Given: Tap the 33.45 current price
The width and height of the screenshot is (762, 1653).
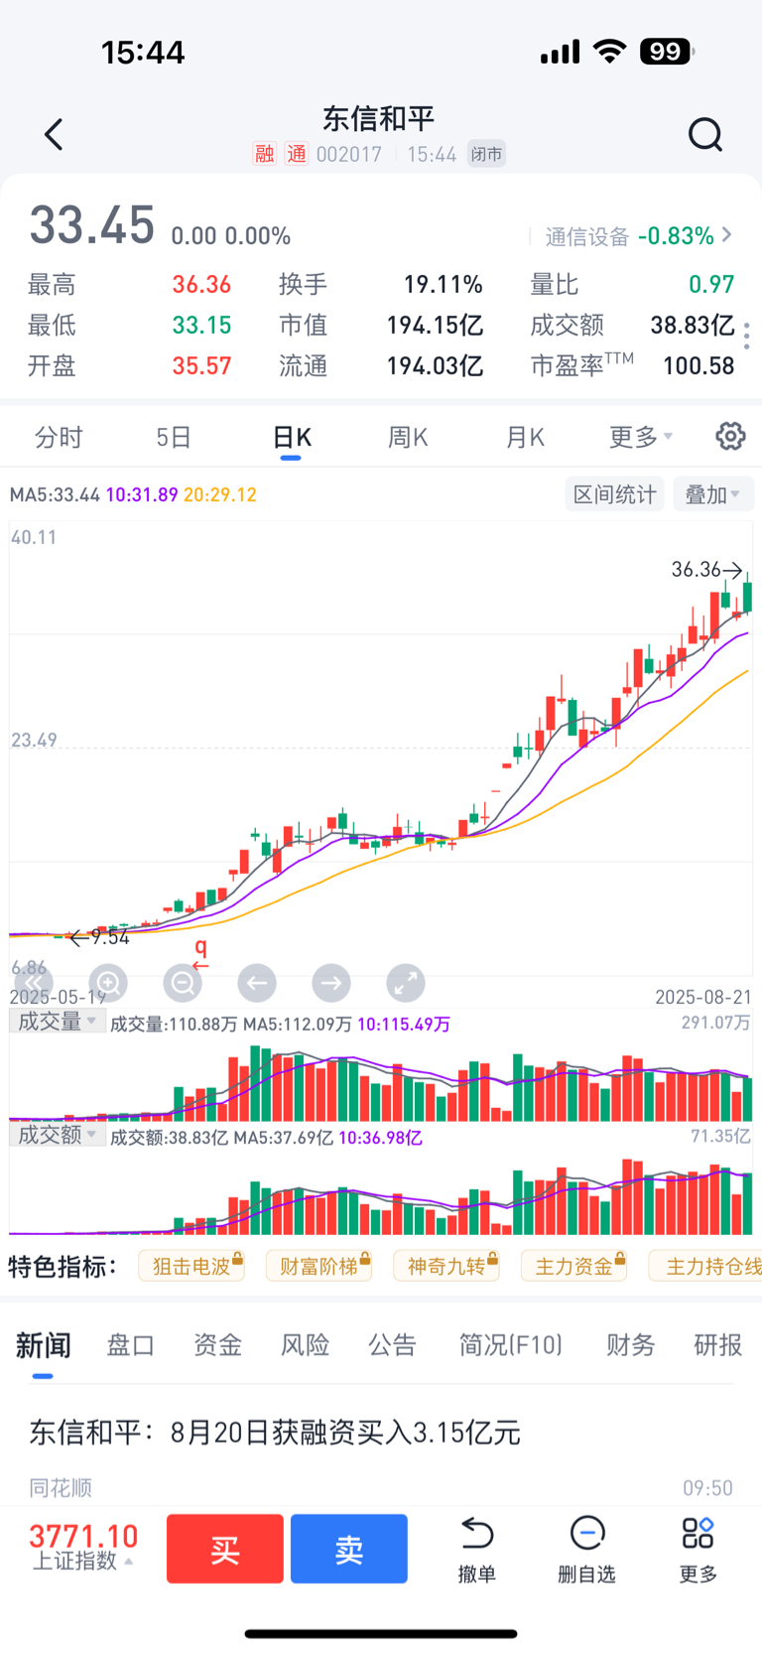Looking at the screenshot, I should [x=92, y=224].
